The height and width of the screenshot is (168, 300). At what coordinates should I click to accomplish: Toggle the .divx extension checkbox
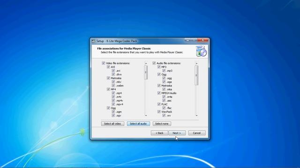click(113, 74)
